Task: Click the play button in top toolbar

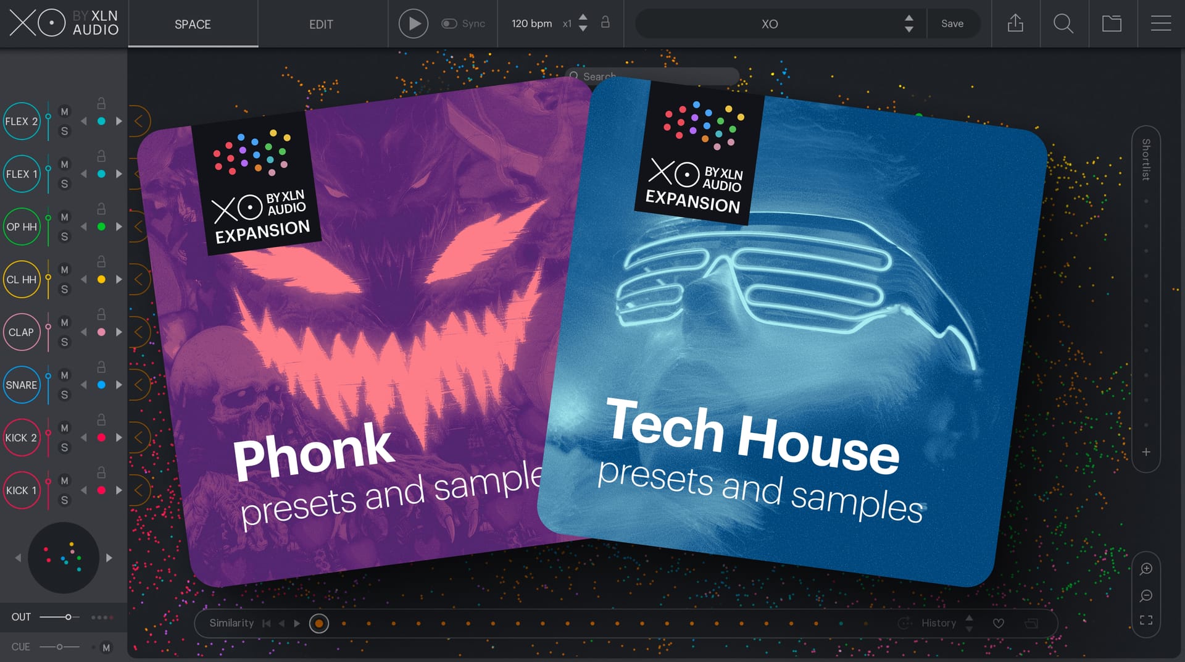Action: [x=413, y=24]
